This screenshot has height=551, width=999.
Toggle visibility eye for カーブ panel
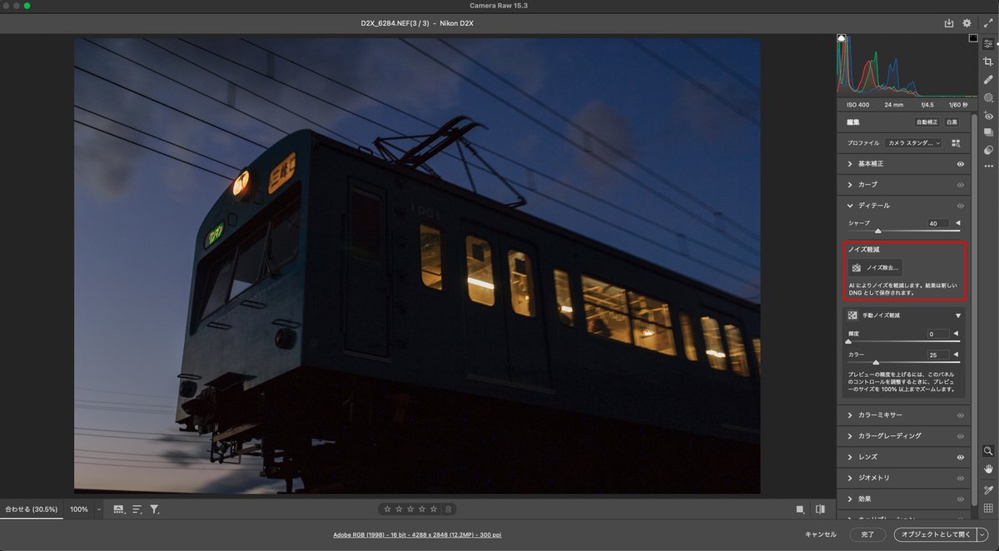coord(960,185)
